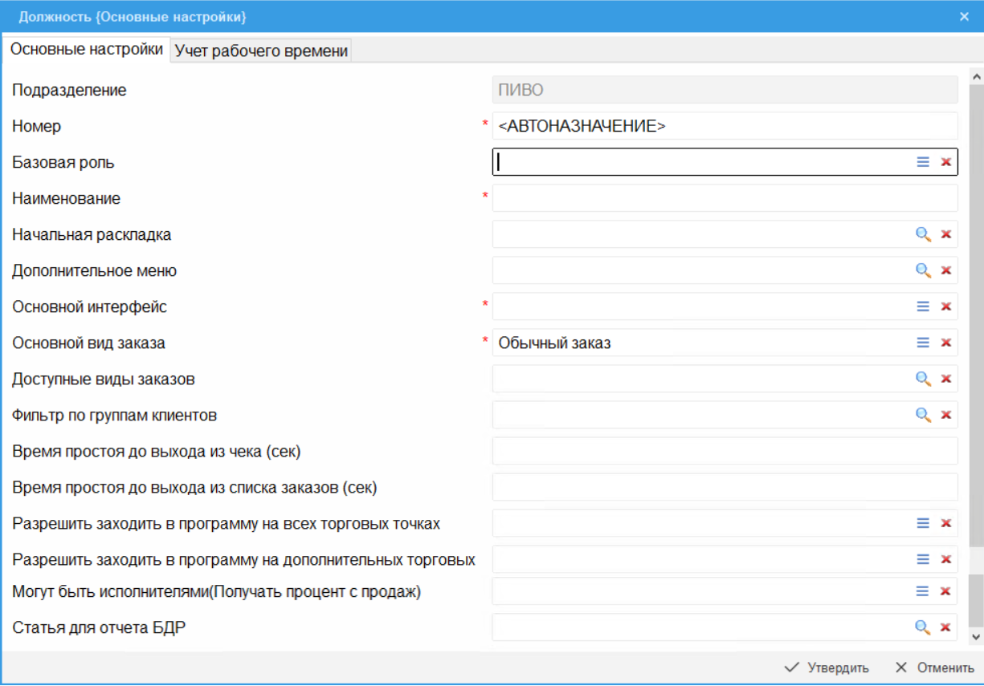Clear the Базовая роль field

(945, 162)
